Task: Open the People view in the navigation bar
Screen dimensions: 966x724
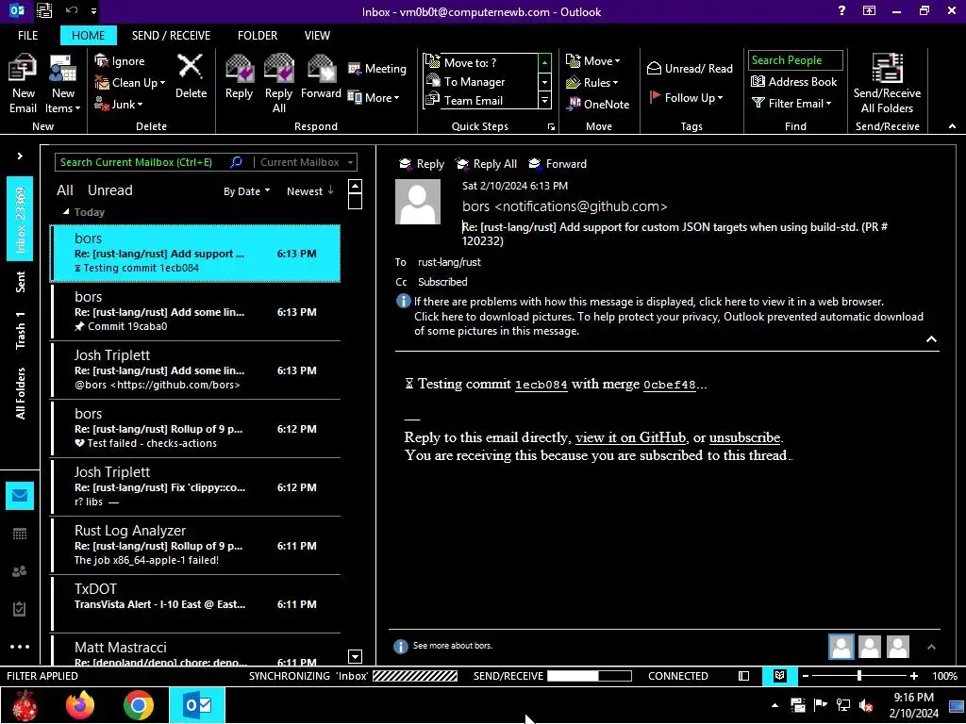Action: 20,571
